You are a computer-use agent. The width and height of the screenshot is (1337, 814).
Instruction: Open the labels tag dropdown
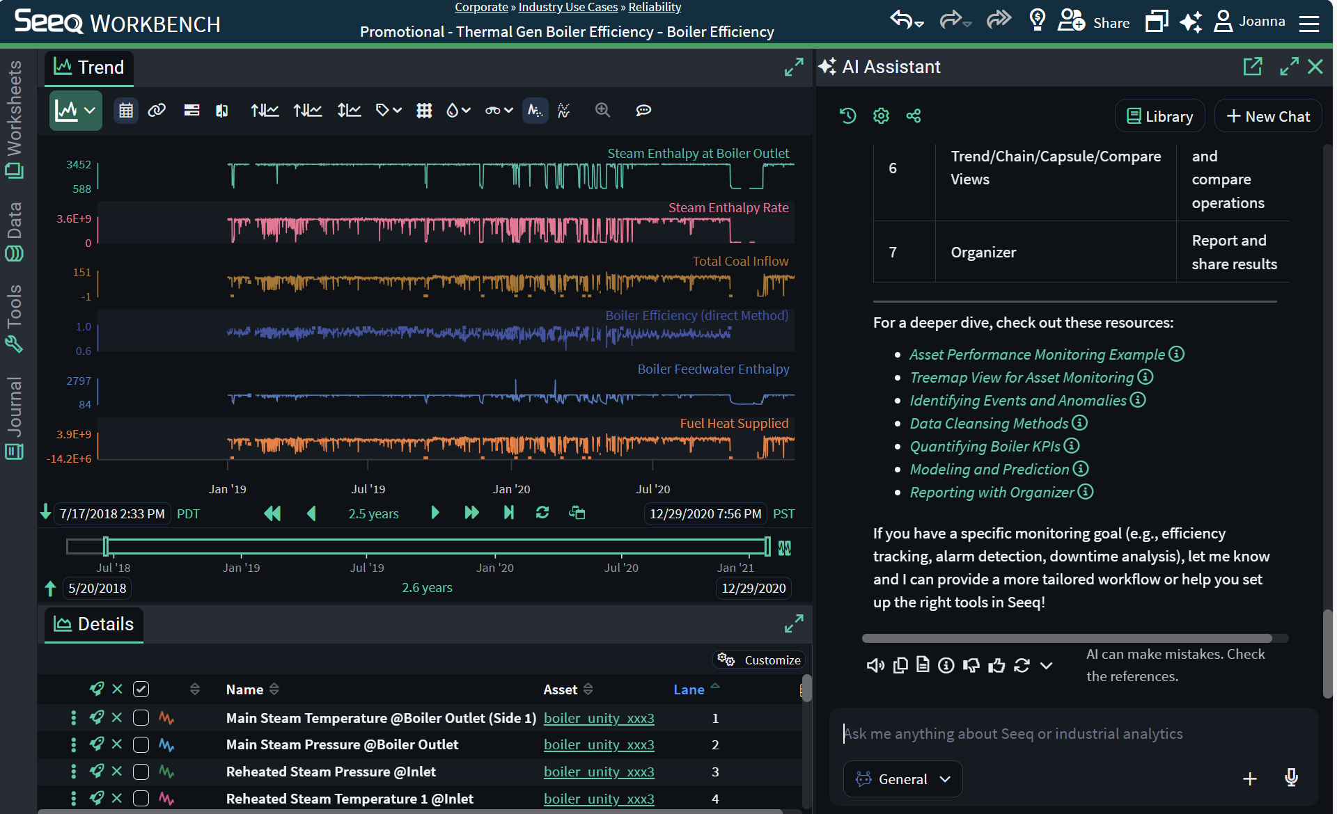coord(389,111)
